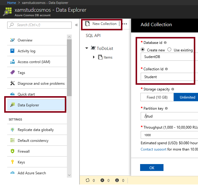Image resolution: width=198 pixels, height=186 pixels.
Task: Follow the Contact support link
Action: coord(153,149)
